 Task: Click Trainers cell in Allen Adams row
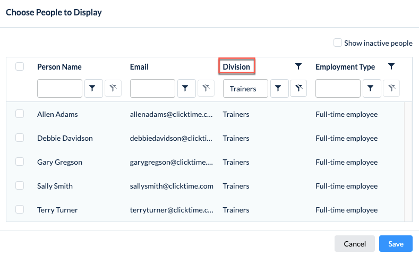click(x=236, y=114)
